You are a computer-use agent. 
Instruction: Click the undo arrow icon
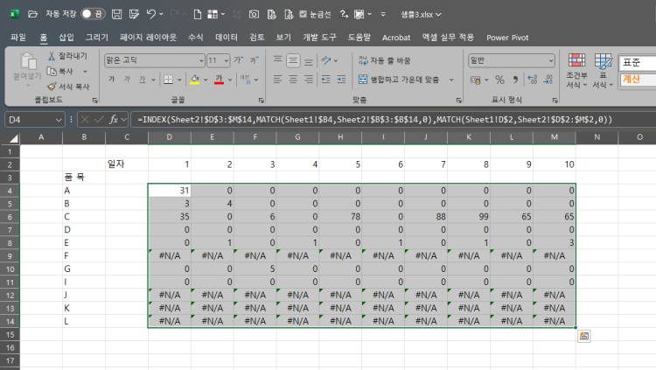coord(151,14)
